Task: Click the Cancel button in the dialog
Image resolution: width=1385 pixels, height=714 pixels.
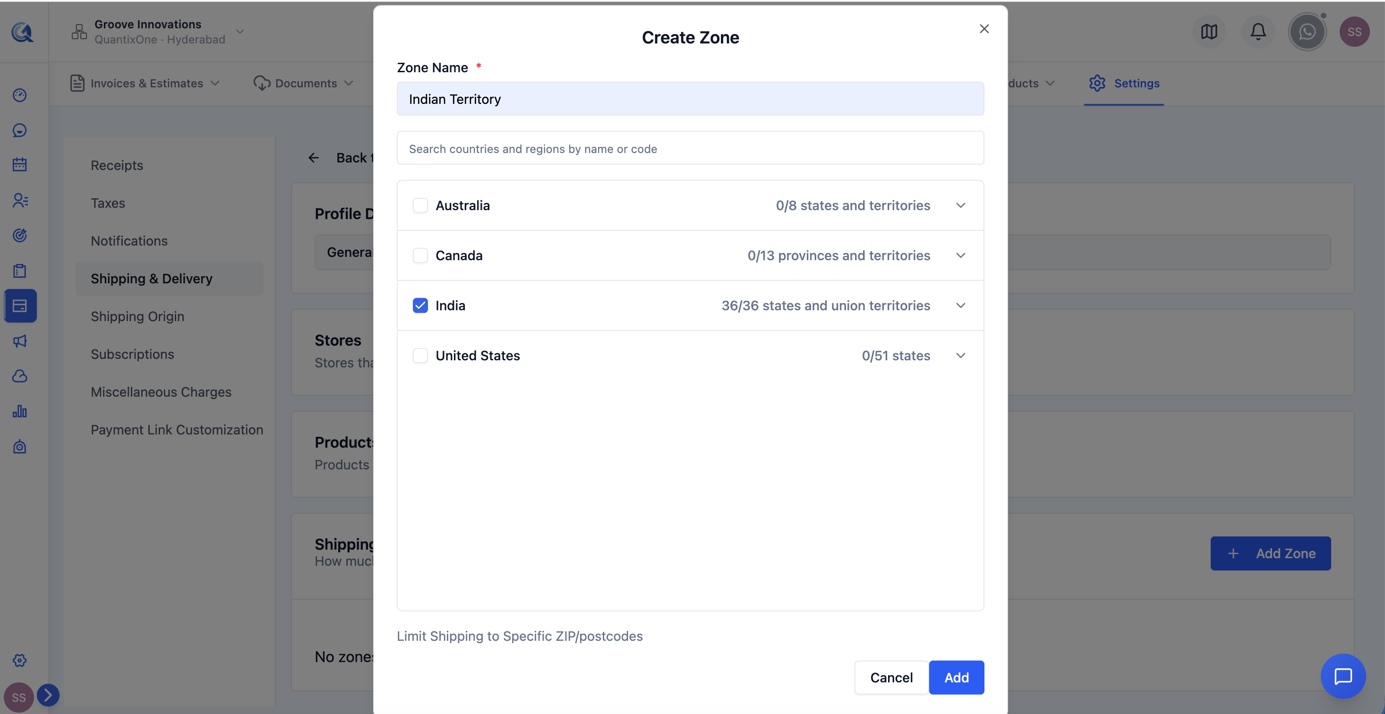Action: pos(891,678)
